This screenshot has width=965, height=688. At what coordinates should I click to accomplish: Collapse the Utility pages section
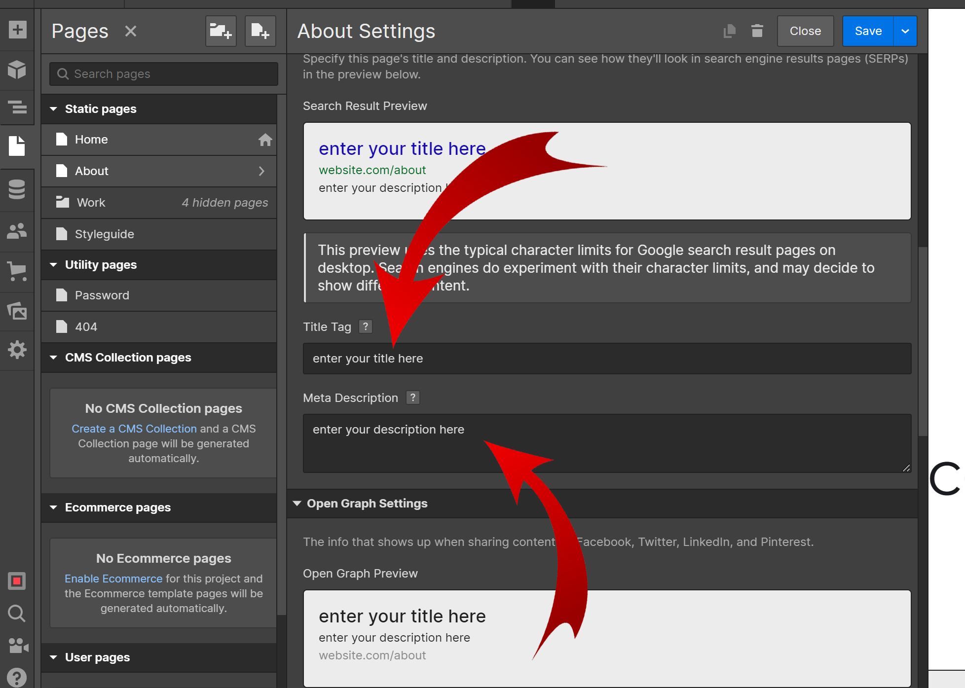point(54,265)
